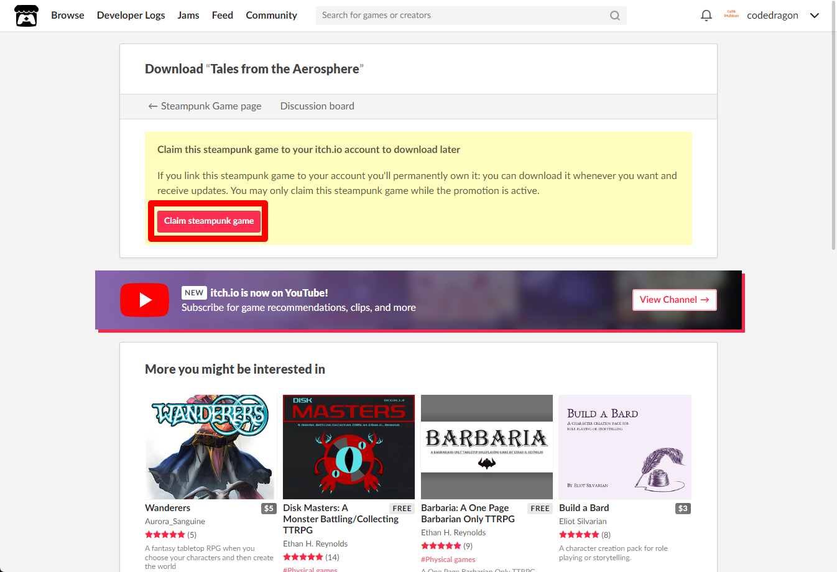This screenshot has width=837, height=572.
Task: Click the codedragon avatar image
Action: click(731, 15)
